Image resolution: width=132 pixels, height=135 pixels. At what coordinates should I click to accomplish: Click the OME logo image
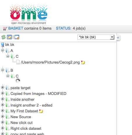(x=29, y=14)
